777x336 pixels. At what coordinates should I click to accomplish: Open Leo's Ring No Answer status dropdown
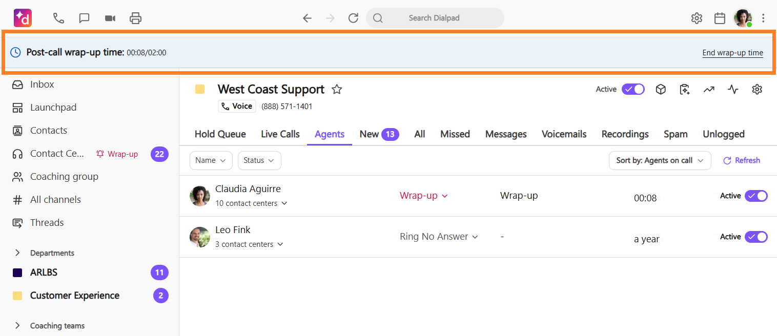439,237
